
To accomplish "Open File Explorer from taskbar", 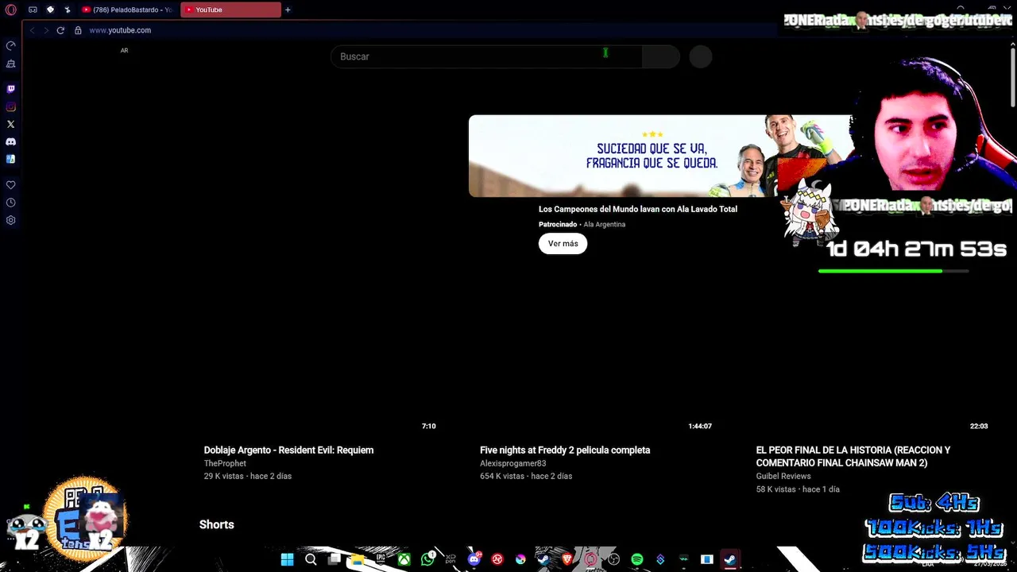I will (358, 559).
